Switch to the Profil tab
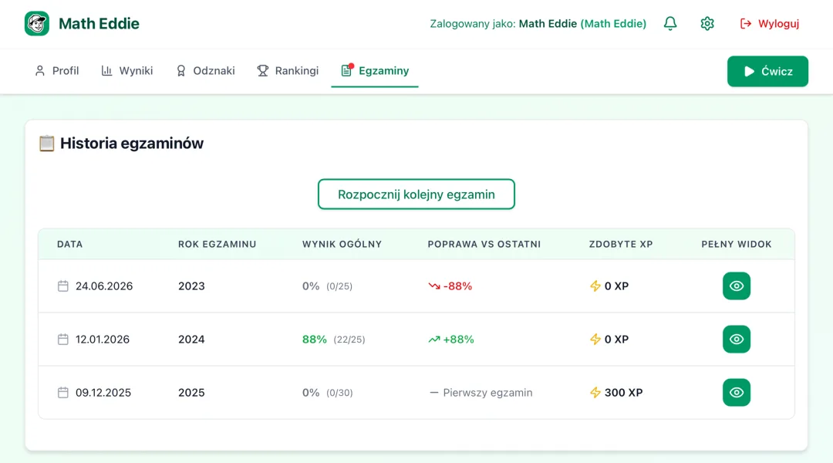This screenshot has height=463, width=833. pos(57,71)
